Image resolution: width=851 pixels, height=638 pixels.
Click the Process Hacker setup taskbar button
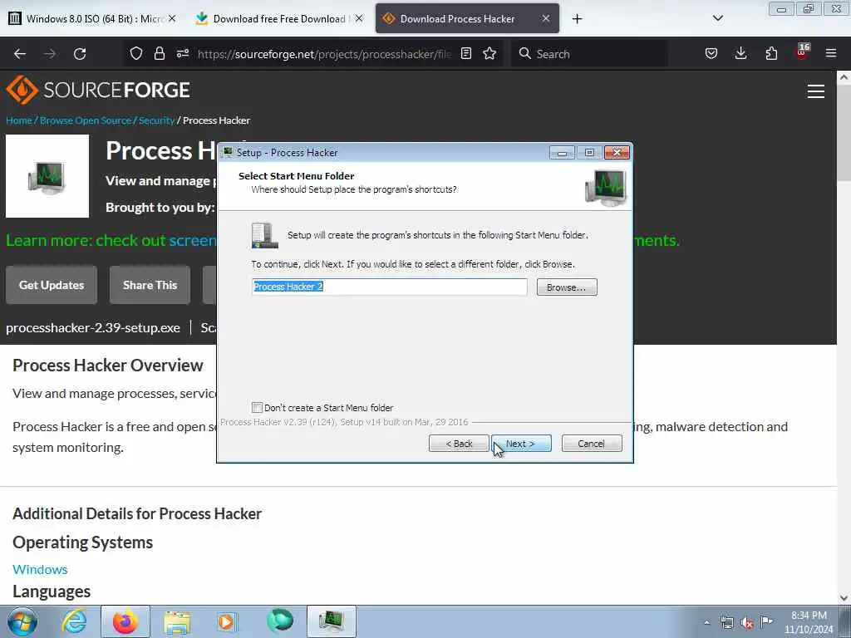pyautogui.click(x=331, y=621)
